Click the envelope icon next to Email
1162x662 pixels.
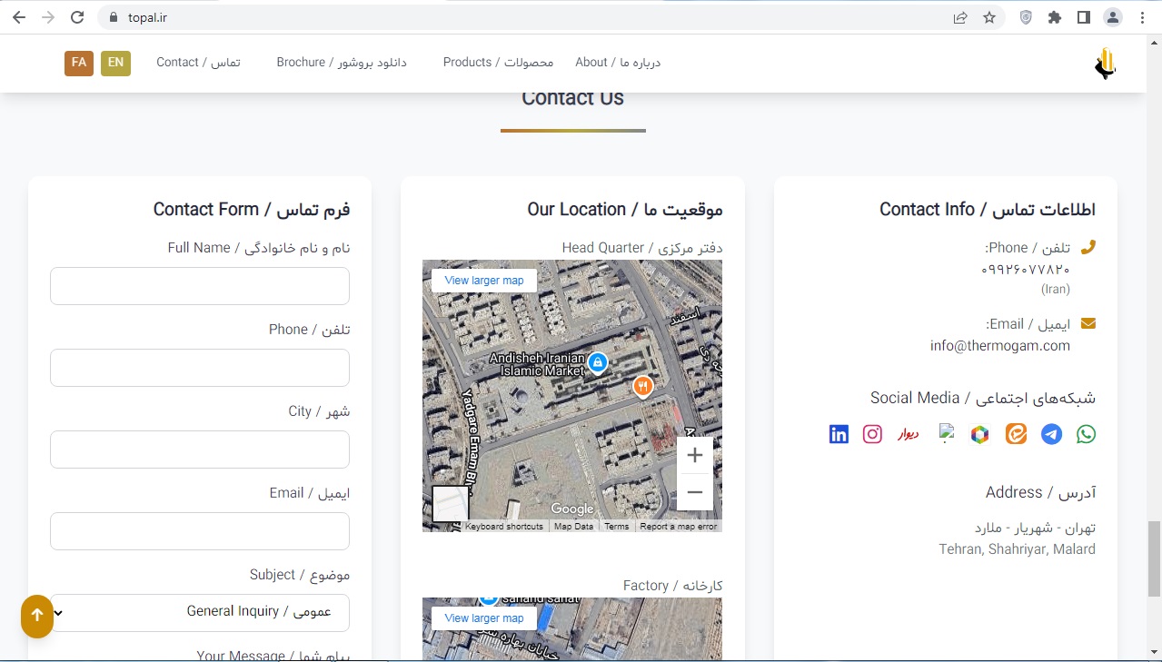1088,322
